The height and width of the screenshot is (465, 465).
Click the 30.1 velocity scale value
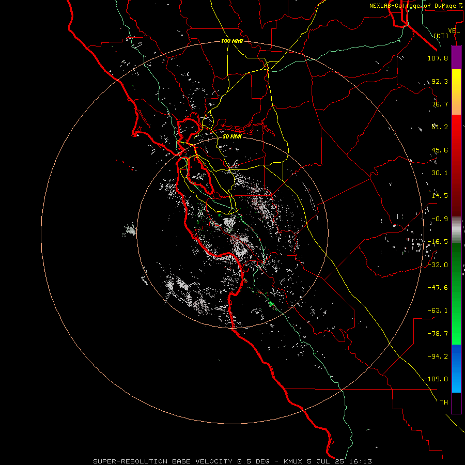click(440, 173)
